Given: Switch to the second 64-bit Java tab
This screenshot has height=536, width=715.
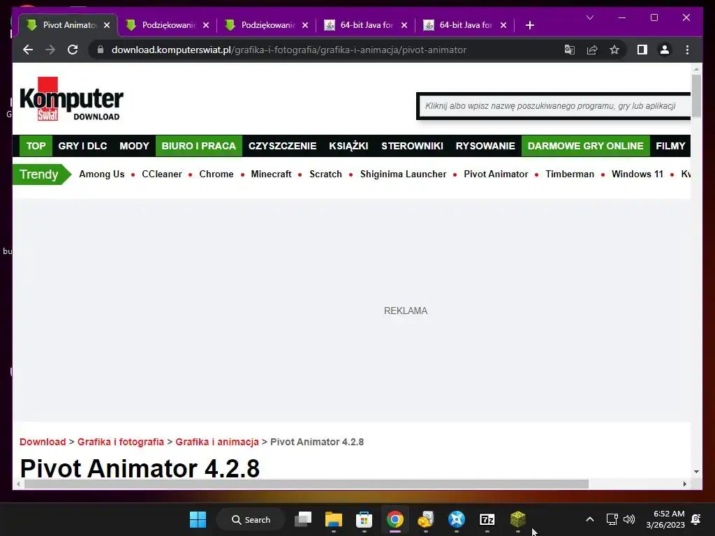Looking at the screenshot, I should pos(464,25).
